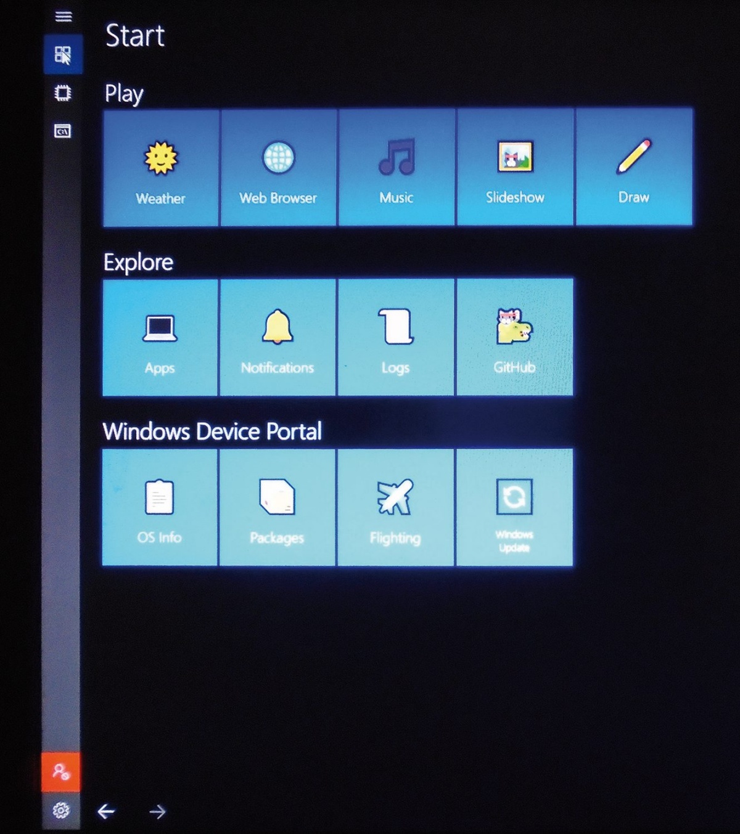Go forward with the right arrow
This screenshot has width=740, height=834.
158,811
